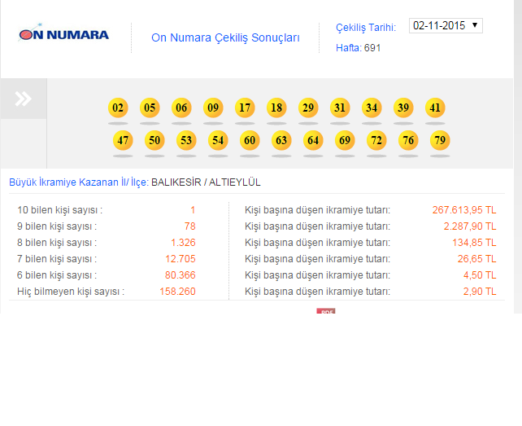This screenshot has height=426, width=522.
Task: Click the '9 bilen kişi sayısı' label
Action: tap(57, 226)
